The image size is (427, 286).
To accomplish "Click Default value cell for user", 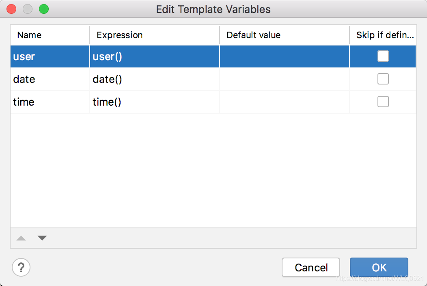I will point(284,56).
